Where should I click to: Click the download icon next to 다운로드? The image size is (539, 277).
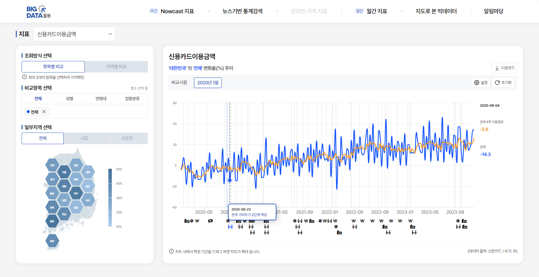pyautogui.click(x=497, y=68)
